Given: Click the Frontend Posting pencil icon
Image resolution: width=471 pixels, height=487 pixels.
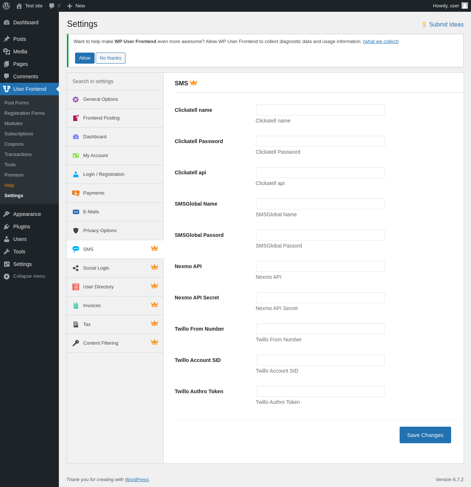Looking at the screenshot, I should (76, 118).
